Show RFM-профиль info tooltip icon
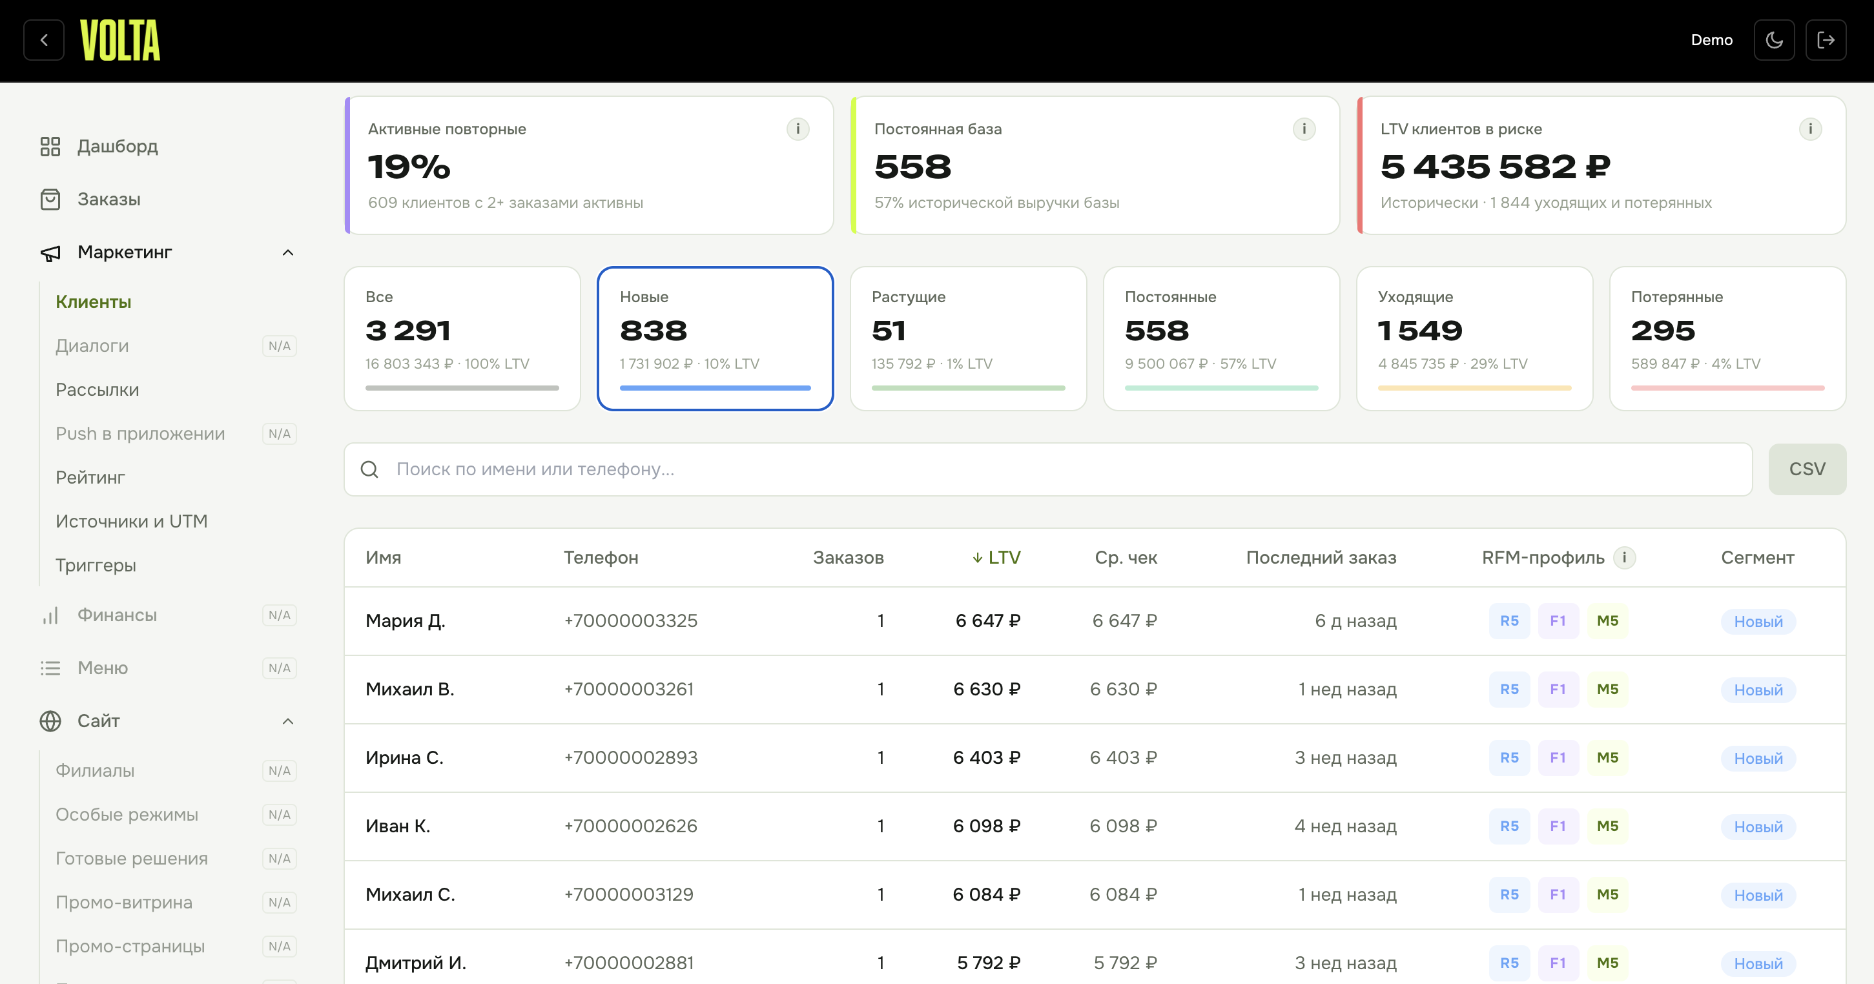This screenshot has width=1874, height=984. [1625, 558]
